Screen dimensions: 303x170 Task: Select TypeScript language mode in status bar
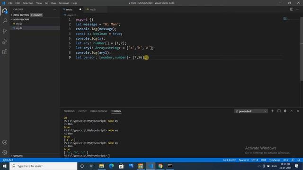(x=275, y=160)
